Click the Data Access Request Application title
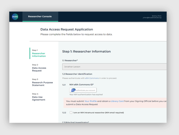Screen dimensions: 179x135 pyautogui.click(x=67, y=29)
